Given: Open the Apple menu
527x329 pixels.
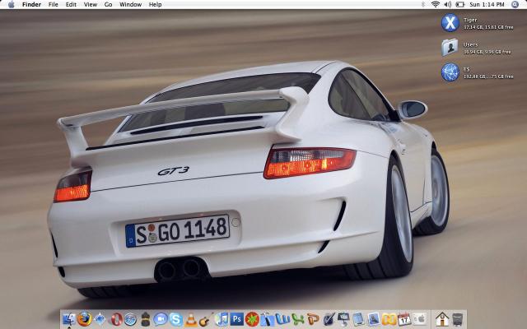Looking at the screenshot, I should pos(11,4).
